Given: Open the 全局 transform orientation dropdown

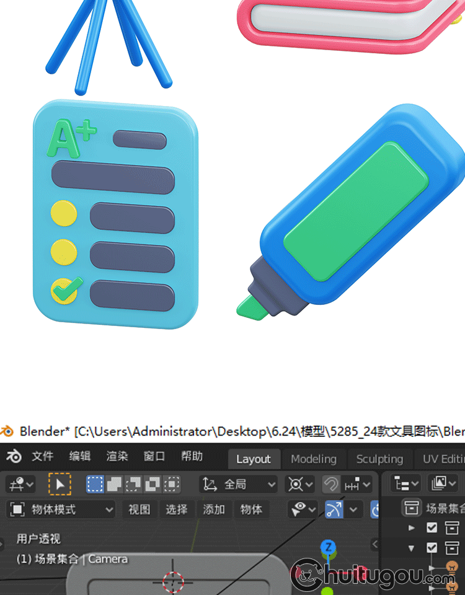Looking at the screenshot, I should tap(239, 484).
